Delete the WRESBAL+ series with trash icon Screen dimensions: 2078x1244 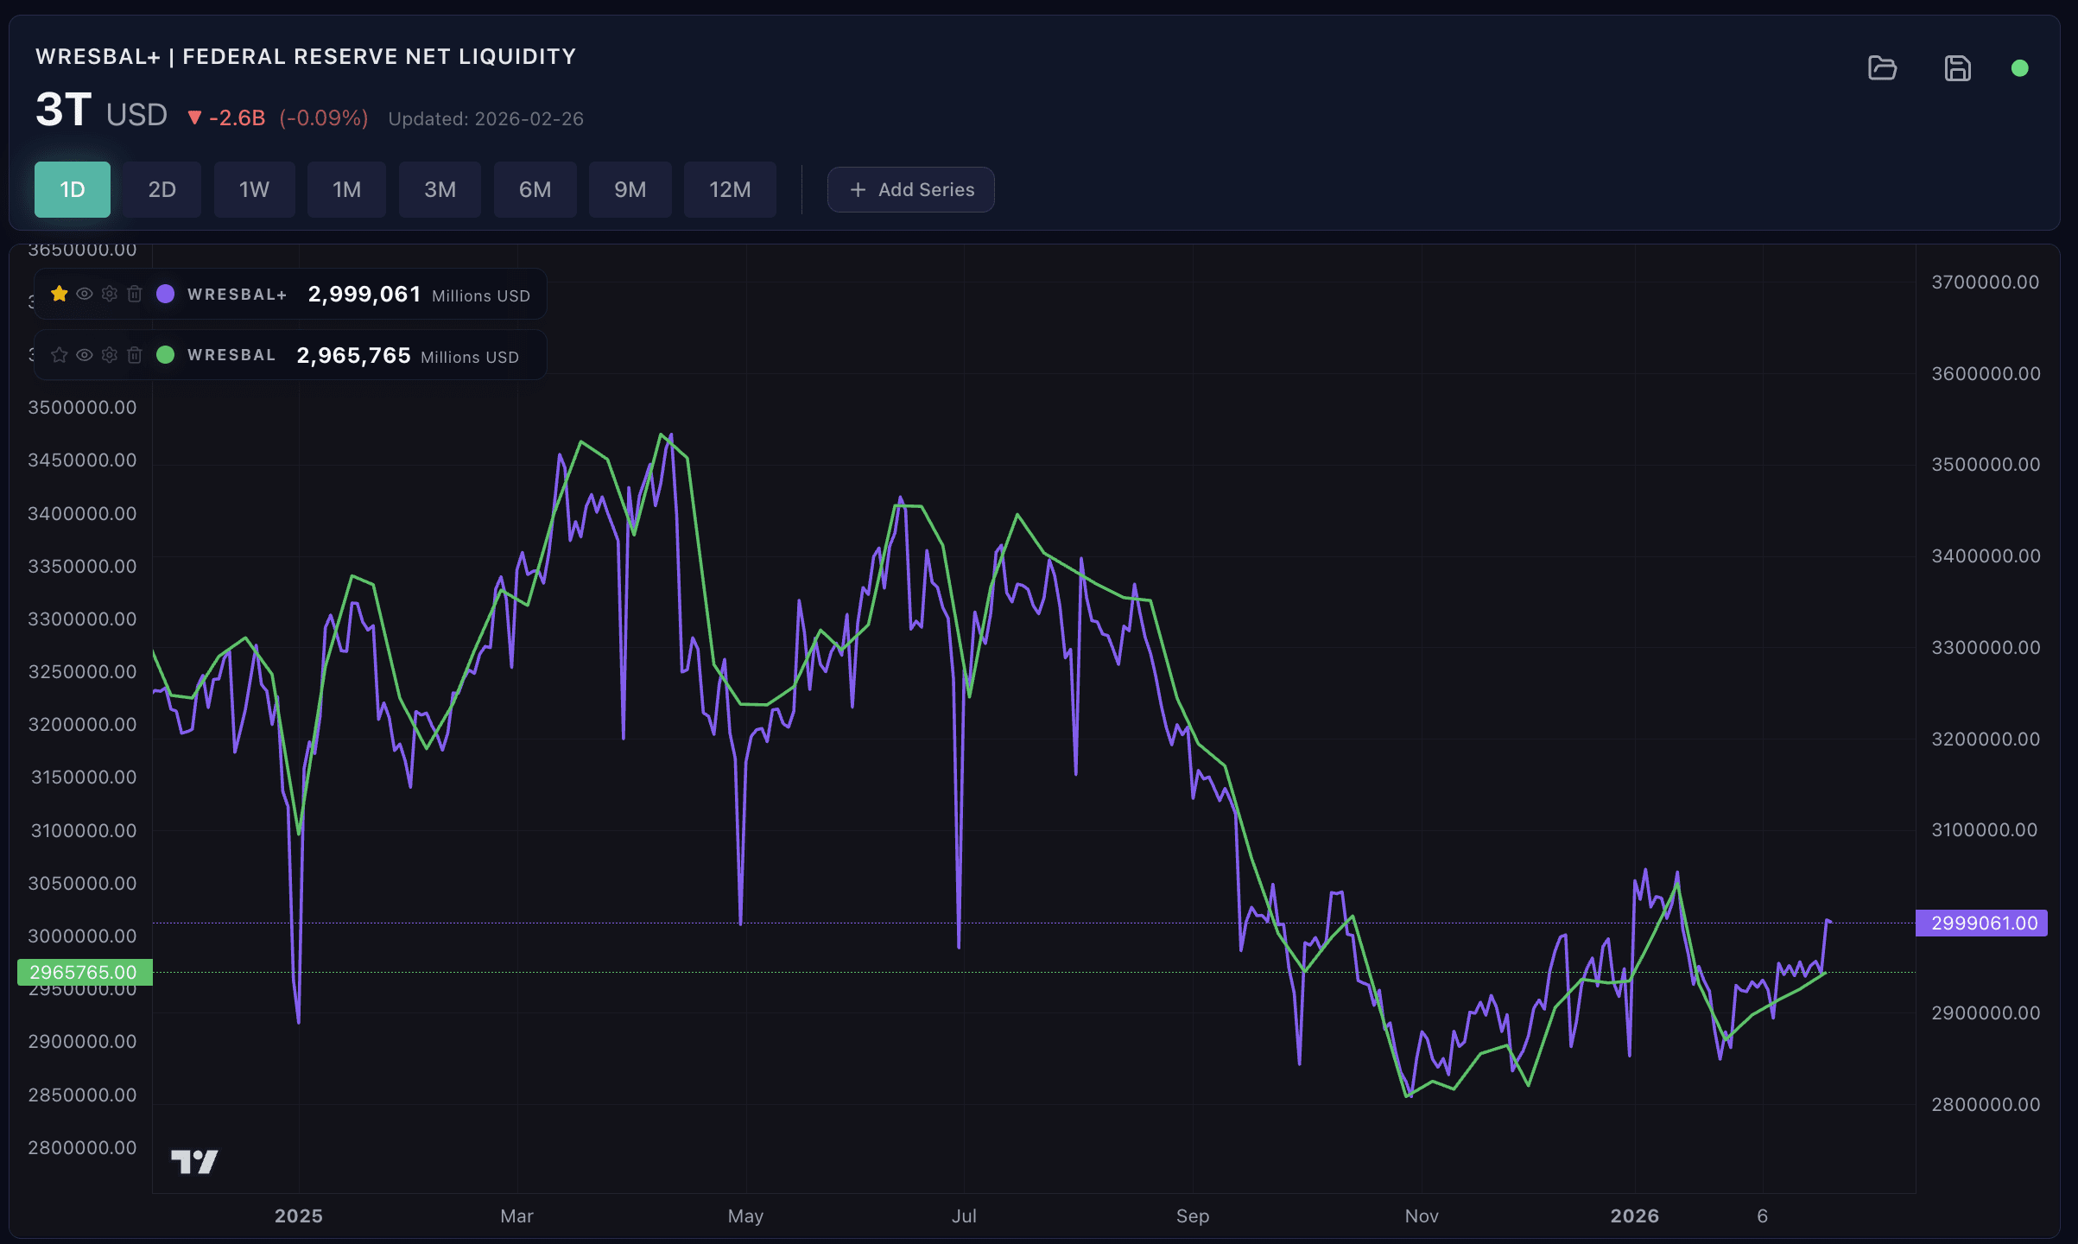[x=135, y=294]
